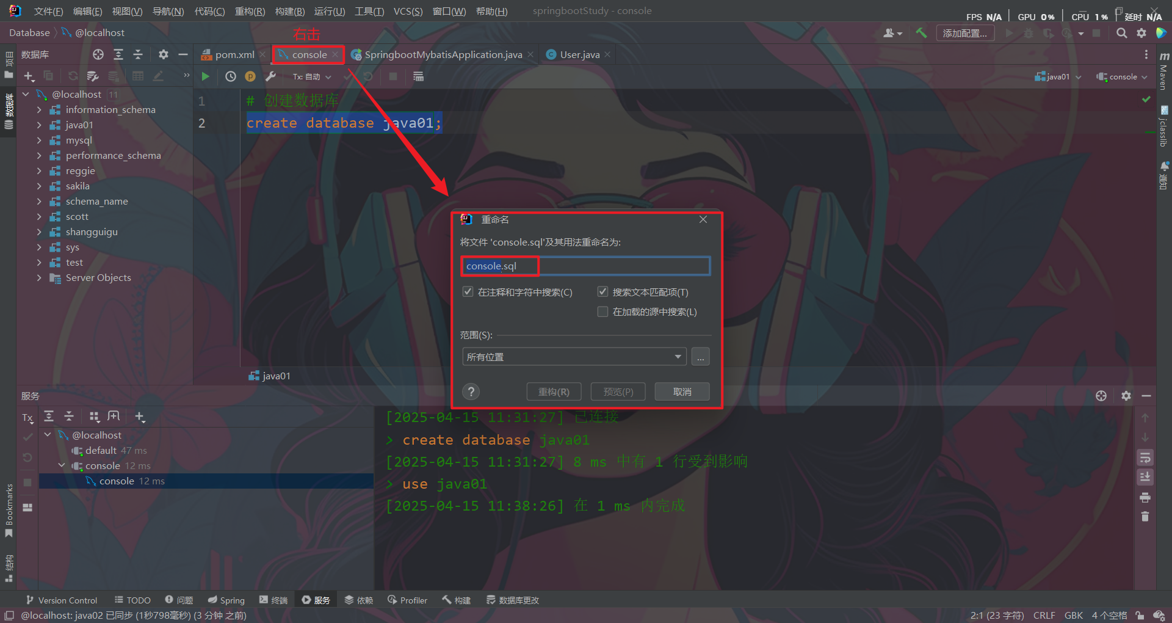Viewport: 1172px width, 623px height.
Task: Open the 终端 terminal tool window
Action: pyautogui.click(x=273, y=600)
